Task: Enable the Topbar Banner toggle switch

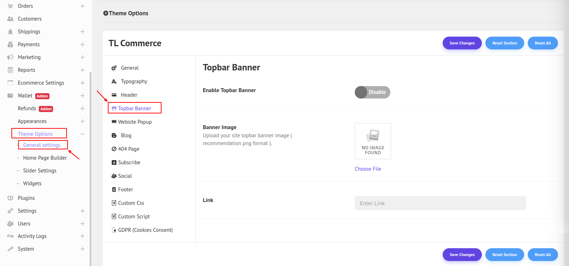Action: (372, 92)
